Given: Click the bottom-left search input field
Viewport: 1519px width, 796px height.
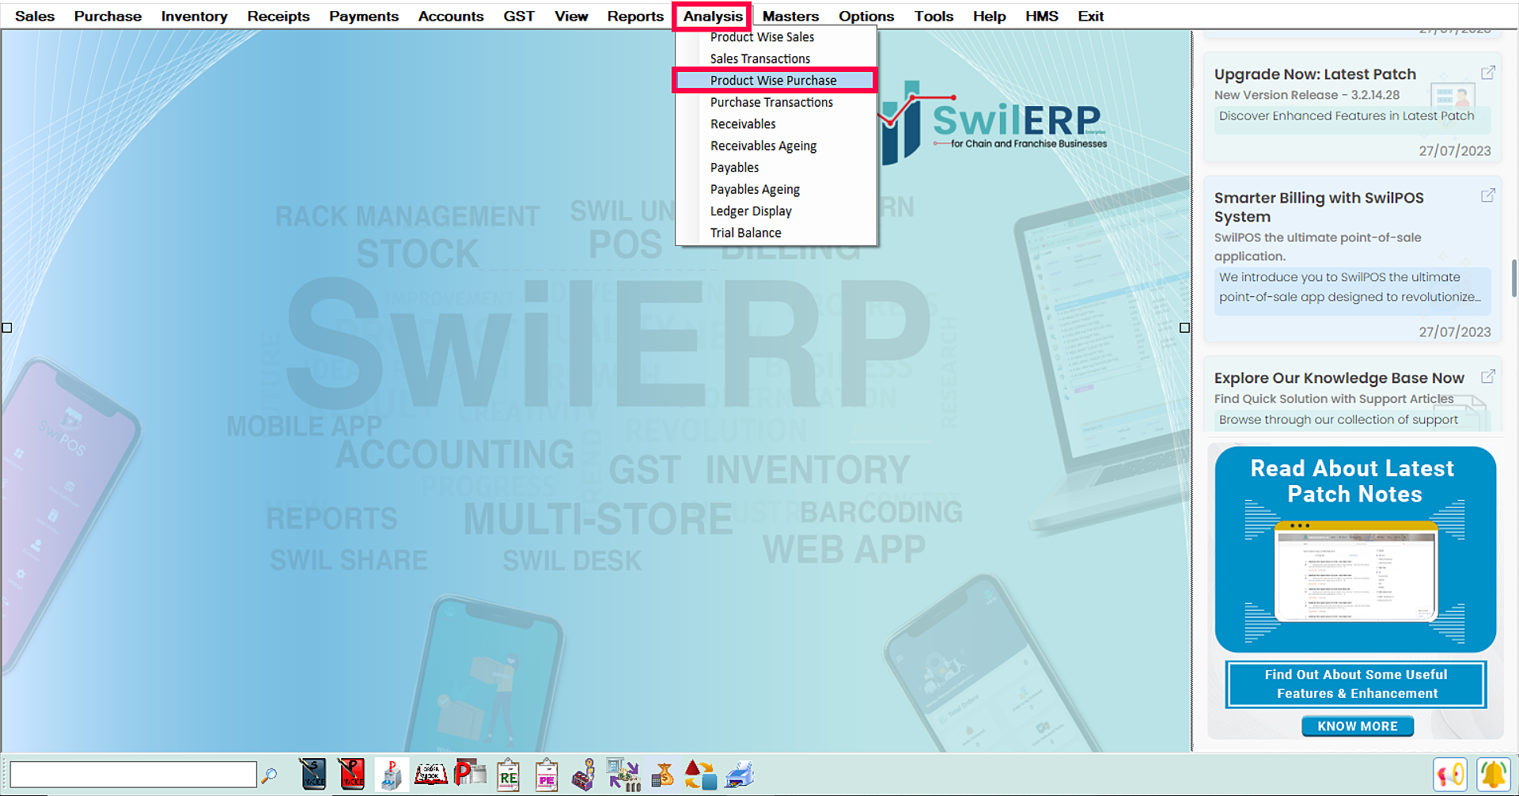Looking at the screenshot, I should click(x=133, y=774).
